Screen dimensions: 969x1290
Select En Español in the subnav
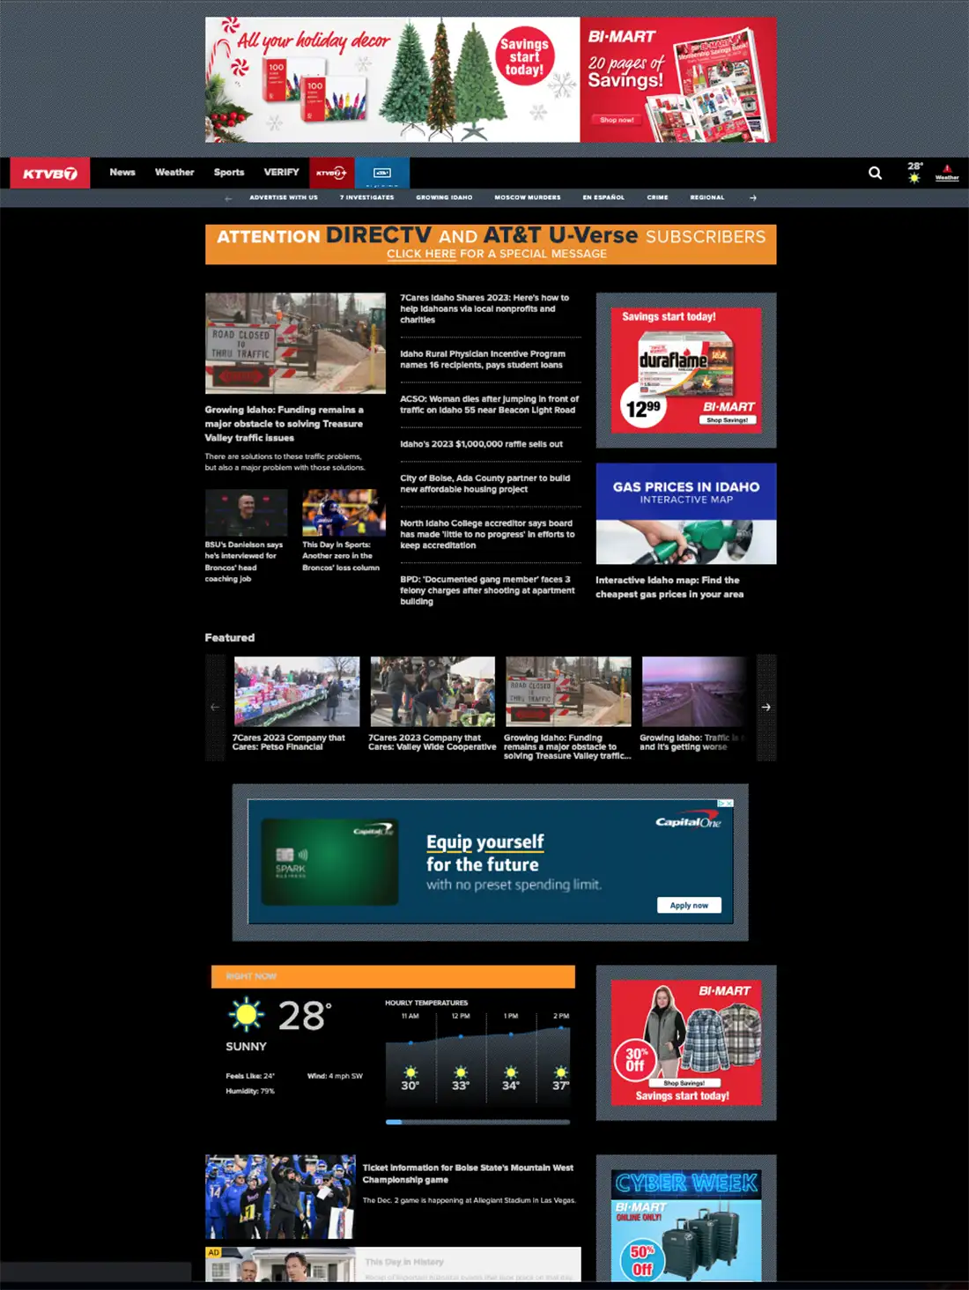tap(603, 197)
